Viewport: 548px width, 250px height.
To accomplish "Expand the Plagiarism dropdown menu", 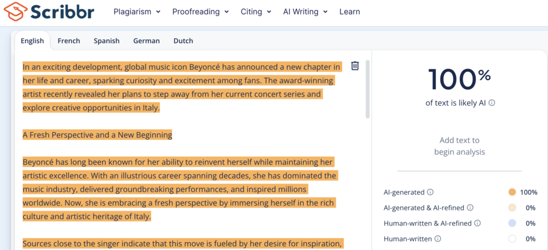I will click(137, 12).
